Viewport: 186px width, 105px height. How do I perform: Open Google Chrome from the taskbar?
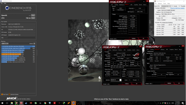click(x=45, y=103)
